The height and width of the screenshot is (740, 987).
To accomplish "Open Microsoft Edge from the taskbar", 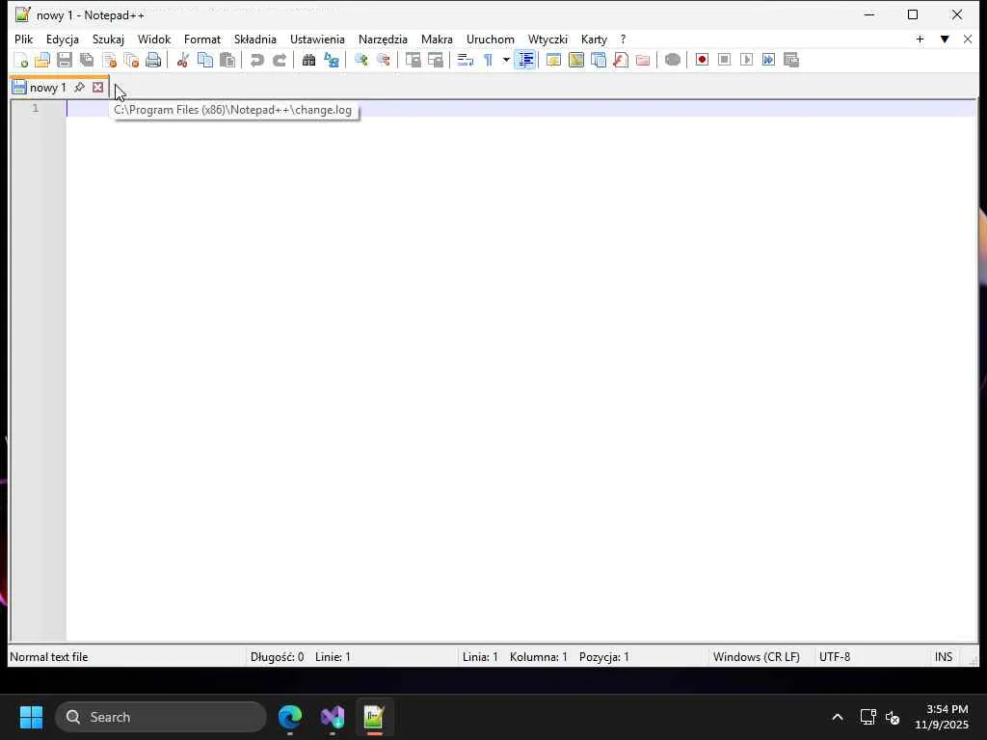I will click(290, 717).
